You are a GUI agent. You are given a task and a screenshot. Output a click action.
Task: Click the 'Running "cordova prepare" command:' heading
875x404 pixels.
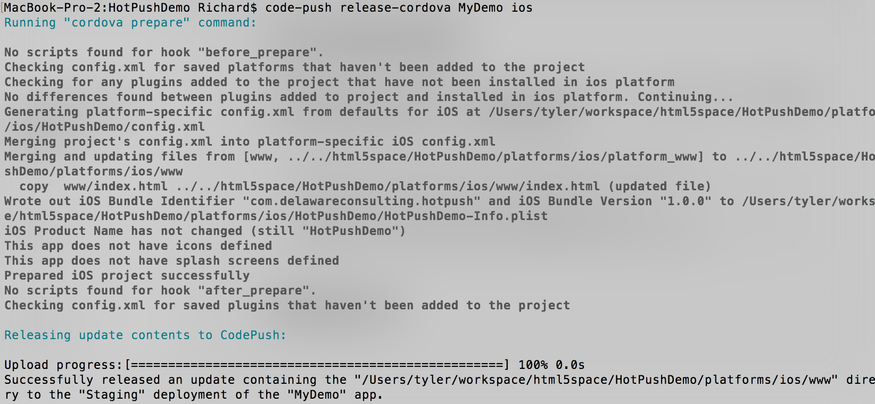130,23
